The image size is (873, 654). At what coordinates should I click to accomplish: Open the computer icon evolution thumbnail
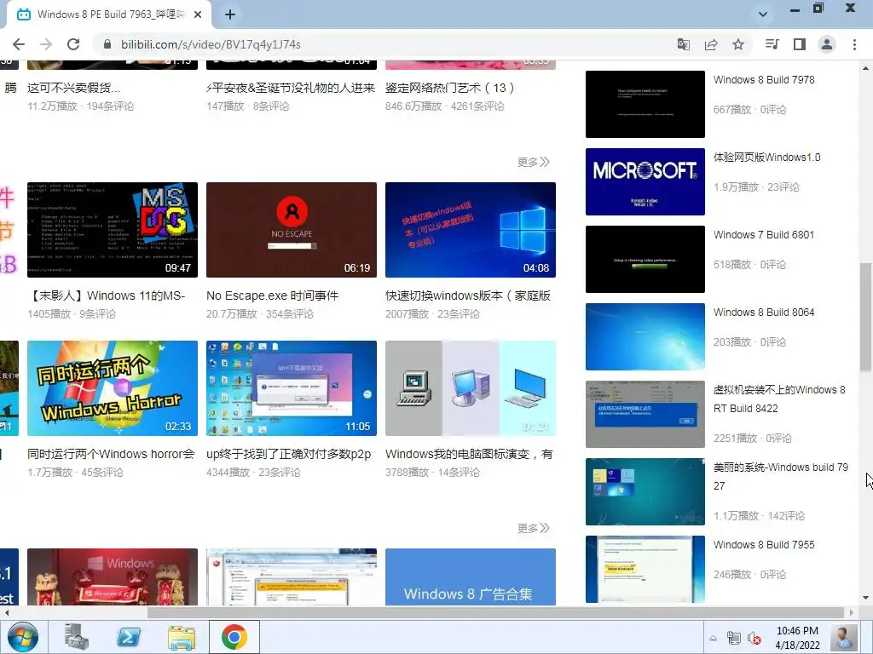pos(471,388)
